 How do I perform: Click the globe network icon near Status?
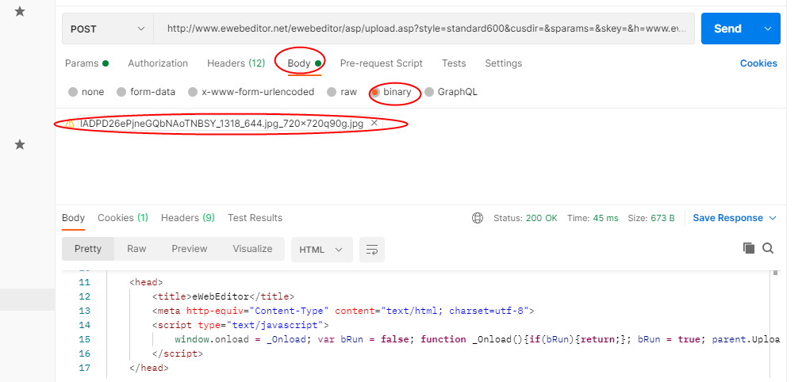click(477, 218)
